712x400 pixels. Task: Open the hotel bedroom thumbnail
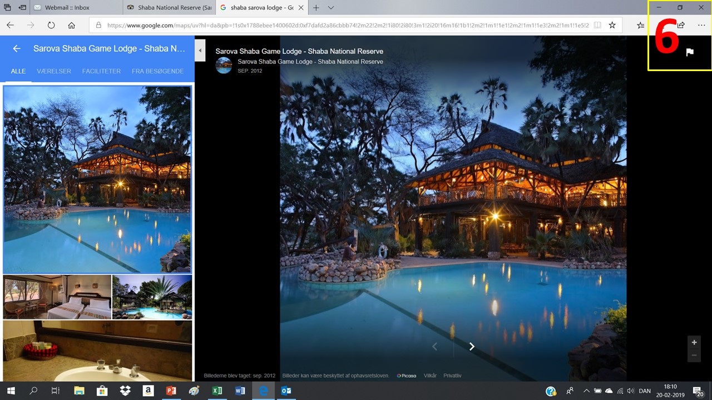[57, 297]
